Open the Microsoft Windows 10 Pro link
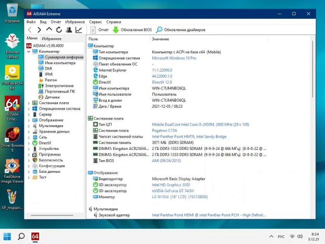 coord(174,58)
